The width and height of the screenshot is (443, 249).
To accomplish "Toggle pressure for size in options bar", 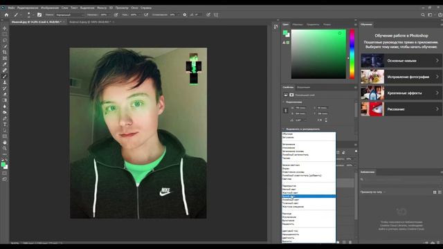I will (x=208, y=15).
